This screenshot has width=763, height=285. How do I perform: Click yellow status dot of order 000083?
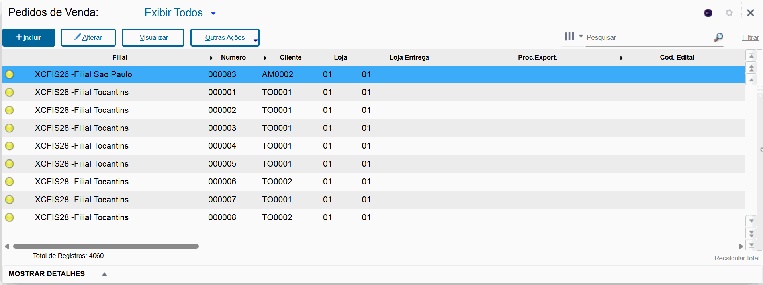(x=9, y=74)
